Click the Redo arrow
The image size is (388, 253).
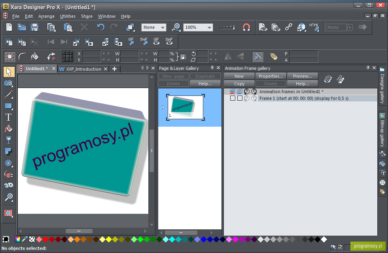pyautogui.click(x=114, y=27)
